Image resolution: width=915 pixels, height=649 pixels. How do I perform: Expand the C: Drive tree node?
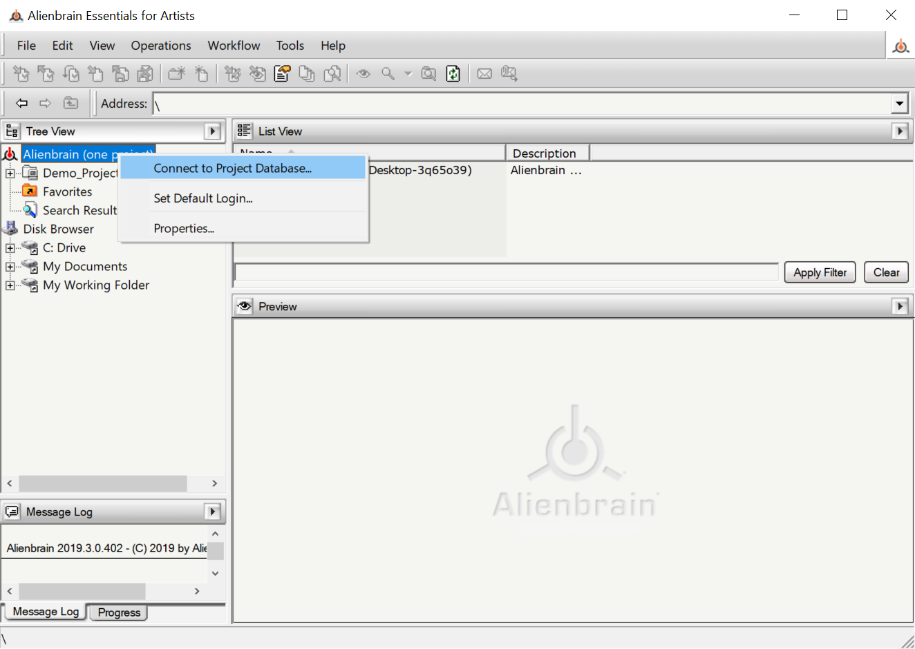[10, 248]
